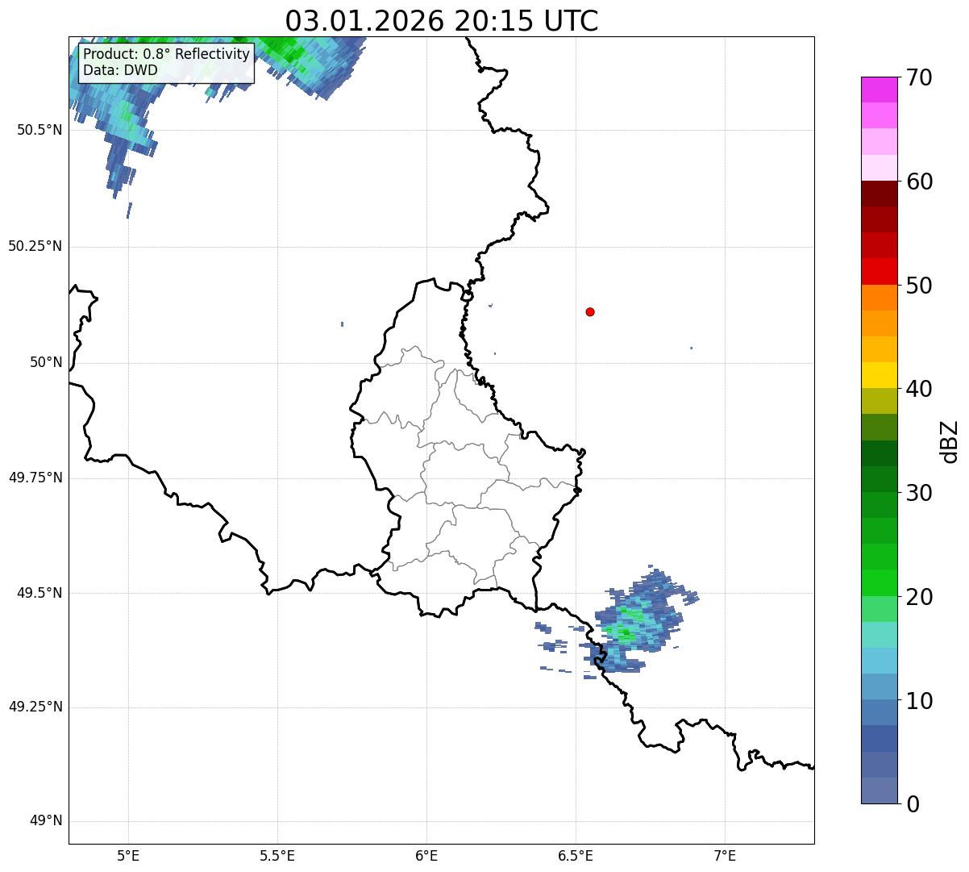The image size is (969, 872).
Task: Click the orange colorbar segment below 50
Action: (880, 298)
